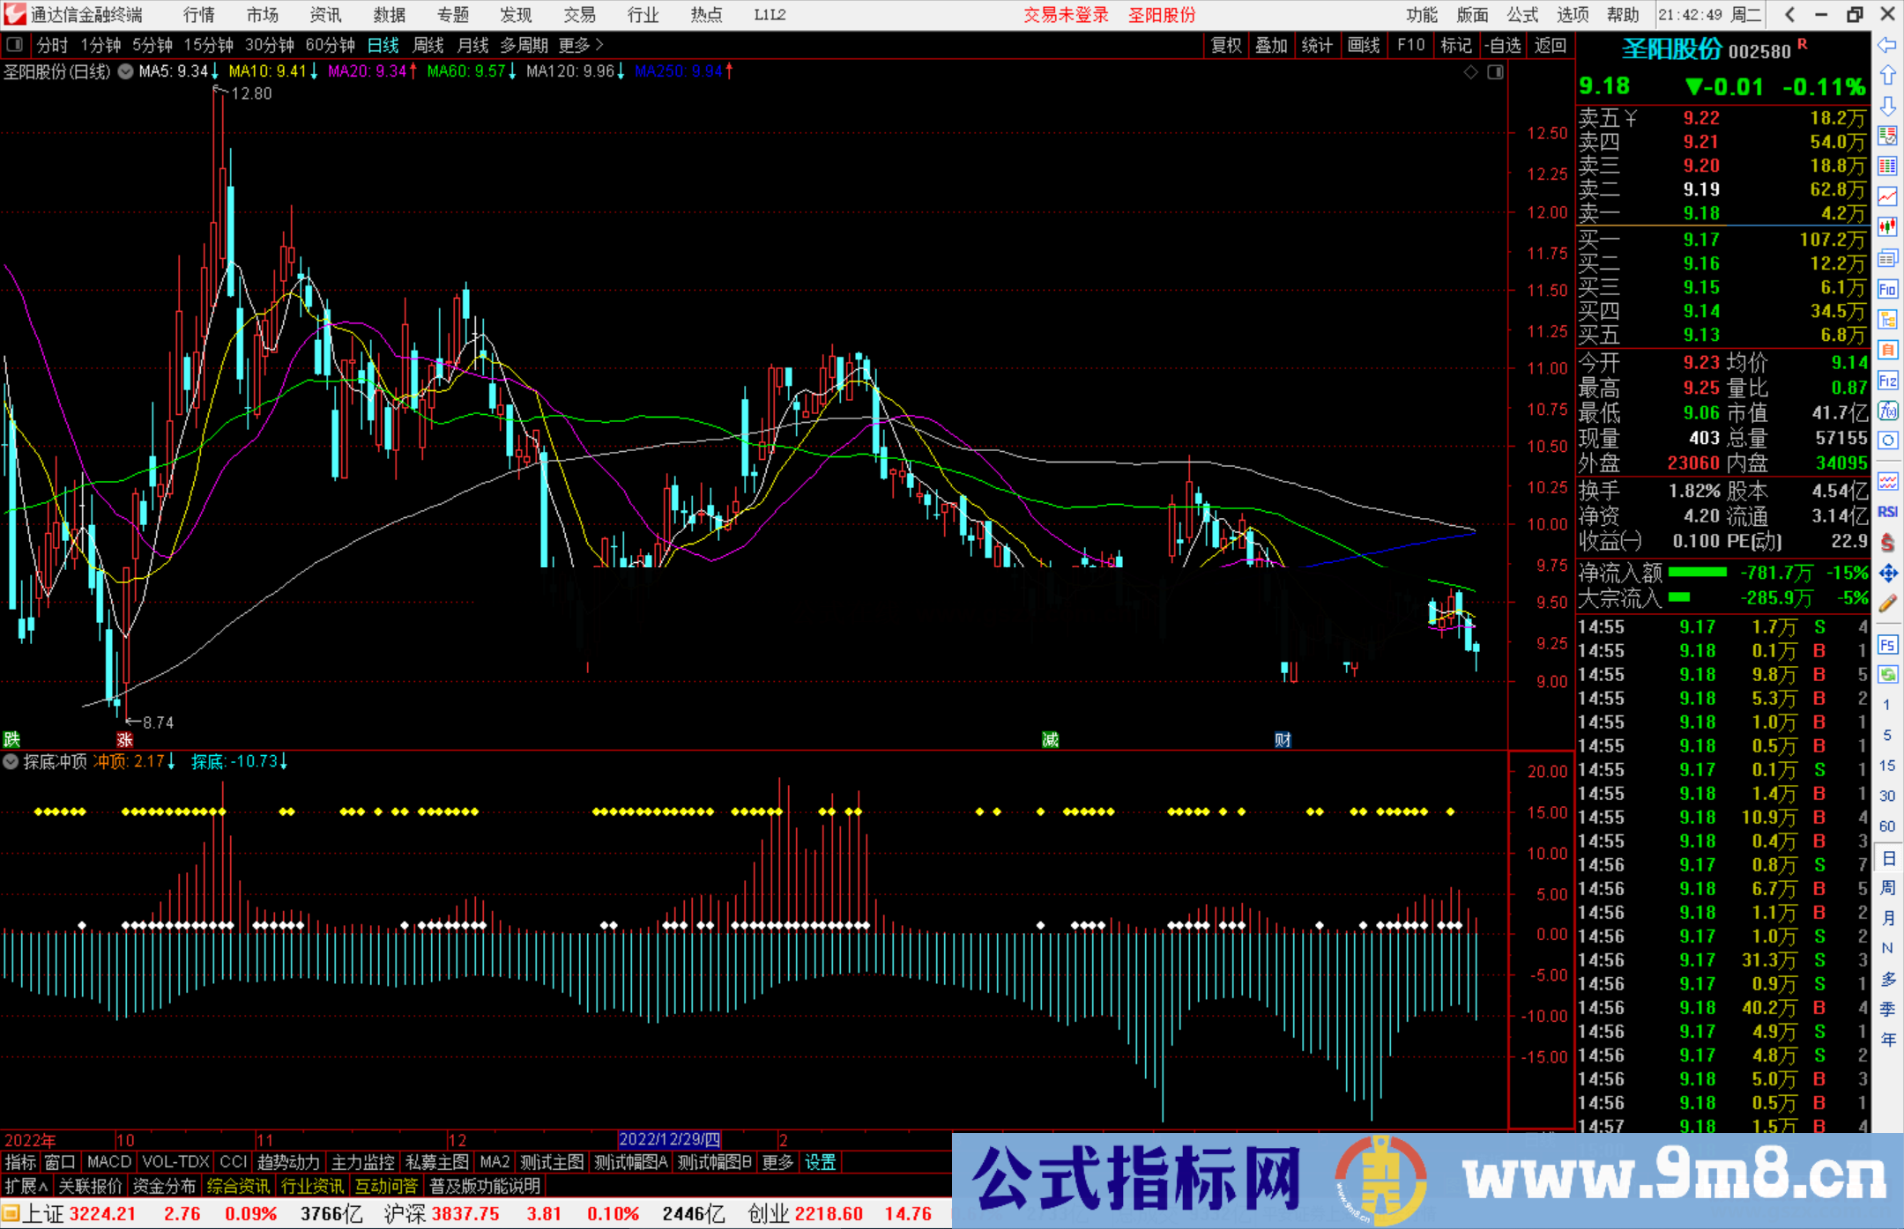
Task: Collapse the MA averages via circle toggle
Action: (x=125, y=72)
